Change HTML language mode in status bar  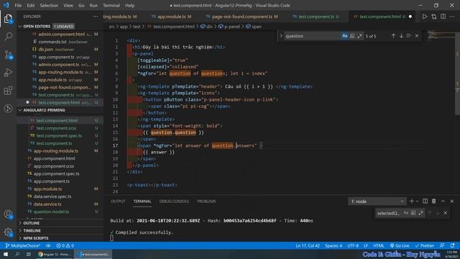click(379, 245)
